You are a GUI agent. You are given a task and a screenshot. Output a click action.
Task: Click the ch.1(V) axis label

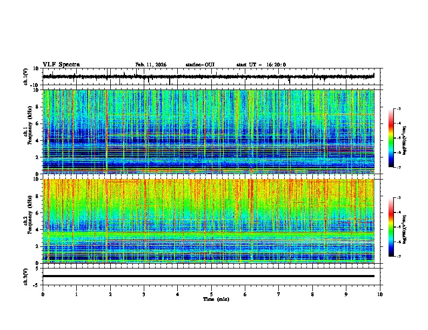(25, 77)
